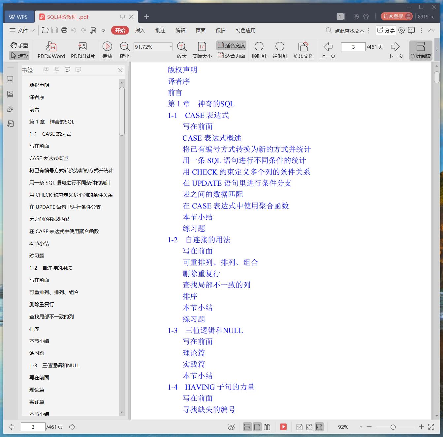Viewport: 443px width, 437px height.
Task: Open the more options kebab menu at top right
Action: tap(421, 30)
